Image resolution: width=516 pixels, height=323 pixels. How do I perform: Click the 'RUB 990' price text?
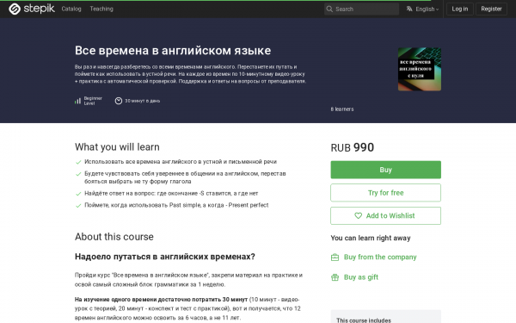point(352,147)
